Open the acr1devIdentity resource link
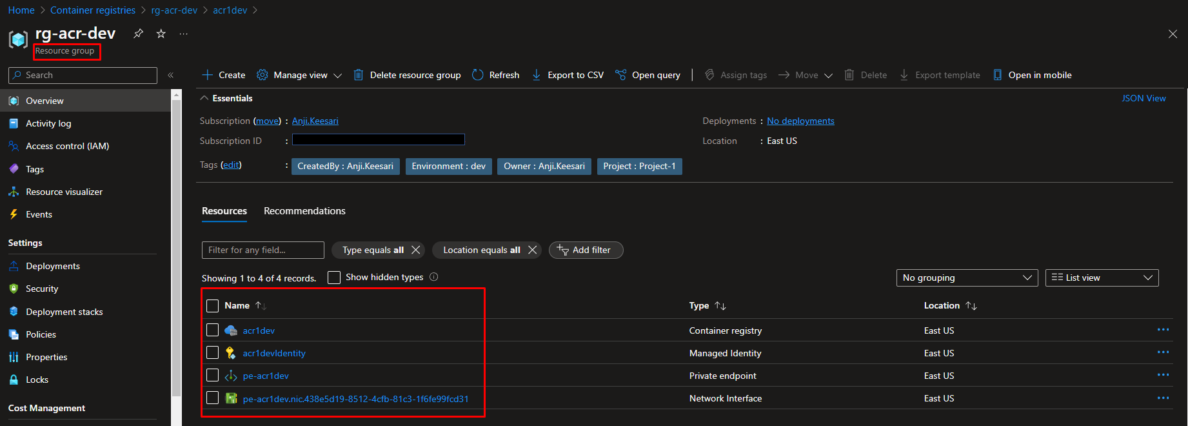Screen dimensions: 1188x426 tap(274, 353)
